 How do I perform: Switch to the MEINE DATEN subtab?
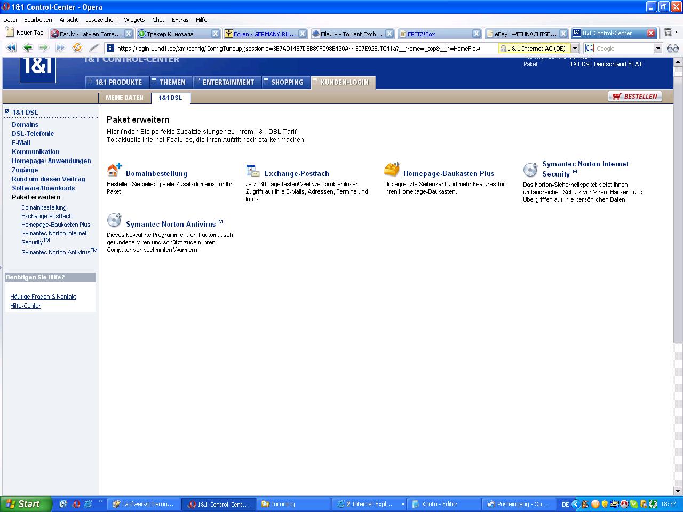(124, 98)
